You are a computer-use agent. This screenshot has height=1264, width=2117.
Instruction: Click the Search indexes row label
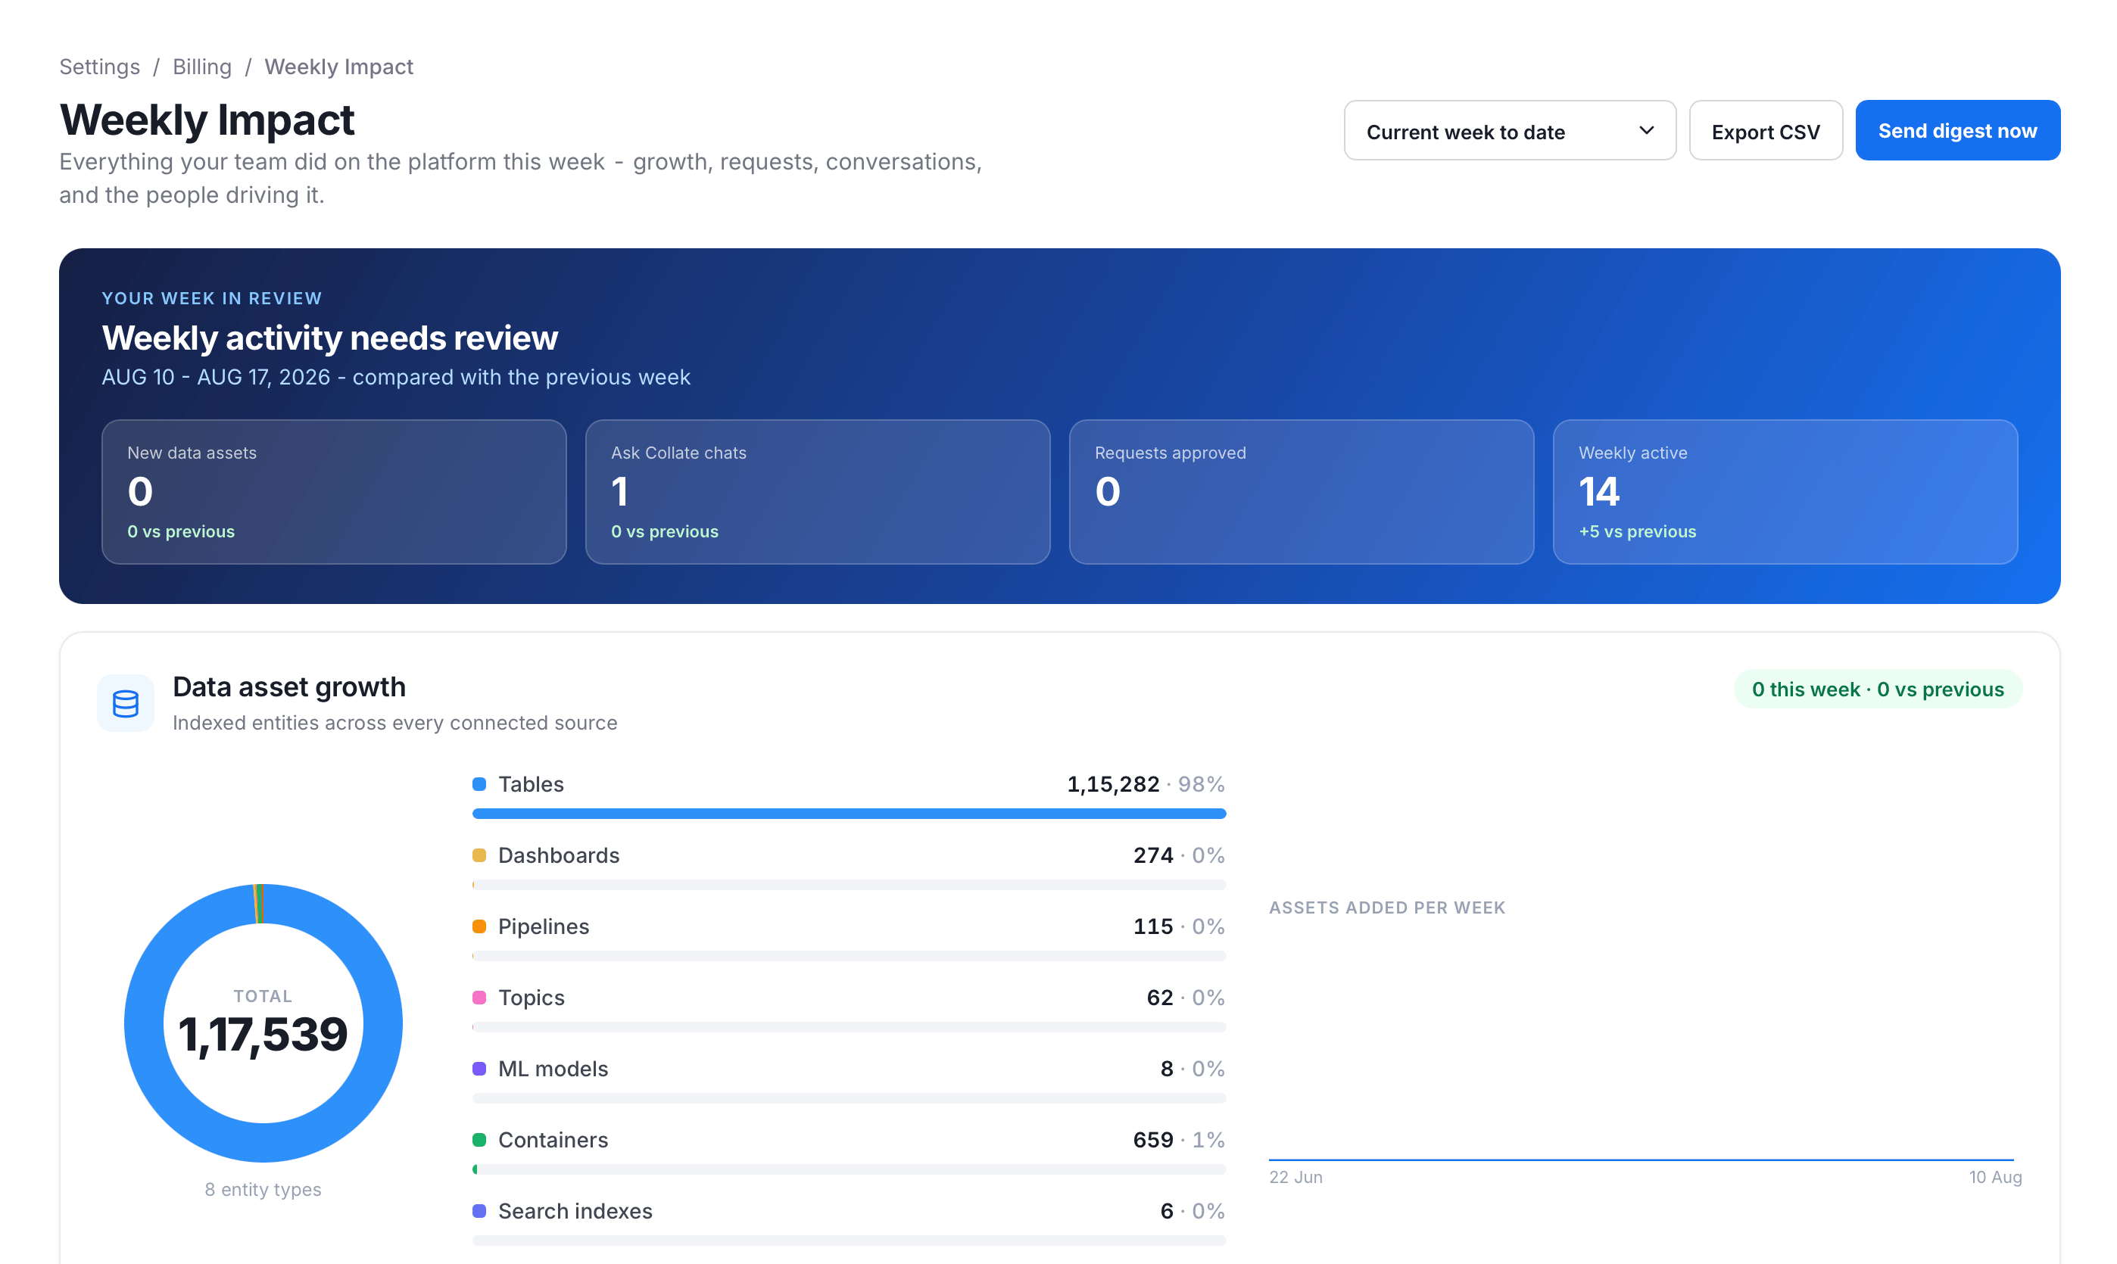click(575, 1211)
